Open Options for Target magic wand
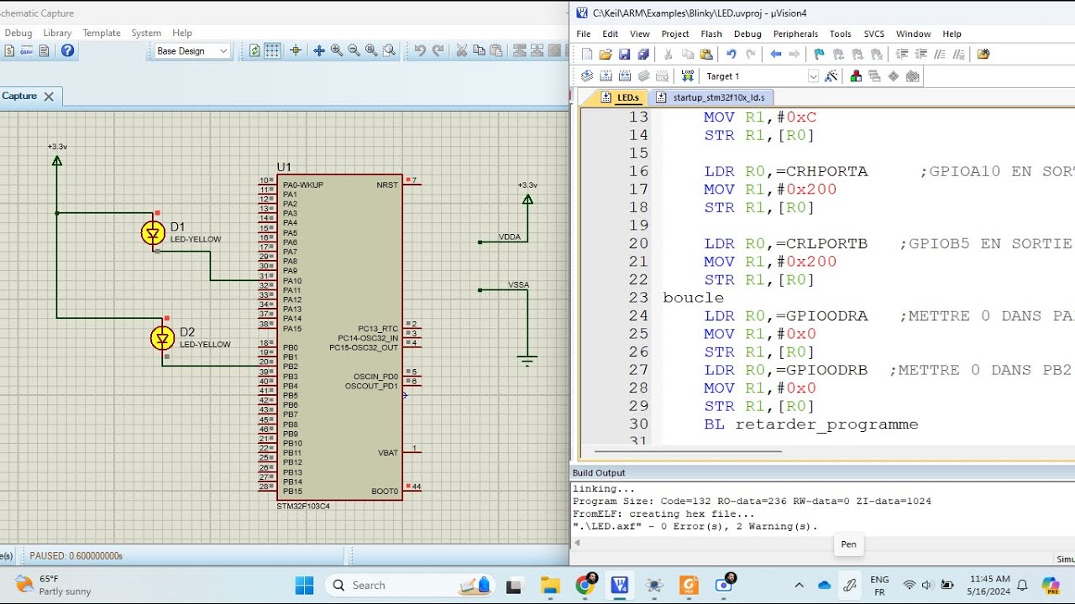The height and width of the screenshot is (604, 1075). coord(831,76)
